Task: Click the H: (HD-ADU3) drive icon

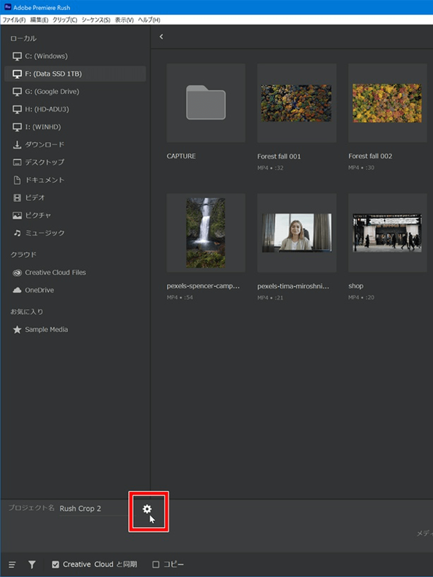Action: point(17,110)
